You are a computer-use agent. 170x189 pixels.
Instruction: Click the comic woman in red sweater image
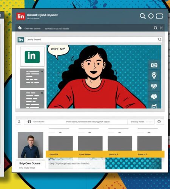pos(104,77)
